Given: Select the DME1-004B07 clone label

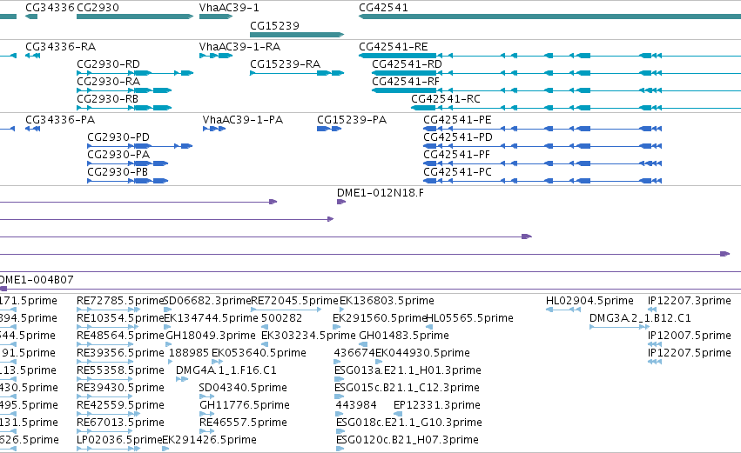Looking at the screenshot, I should click(x=37, y=280).
